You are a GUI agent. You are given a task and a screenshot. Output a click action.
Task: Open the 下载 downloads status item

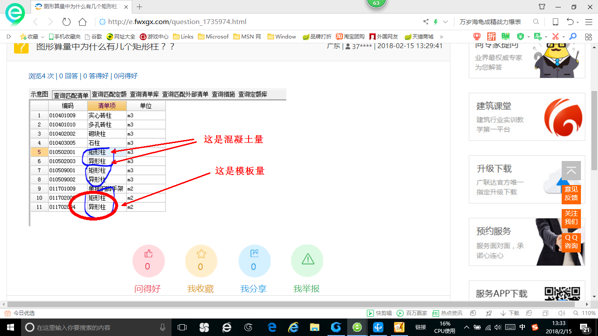click(510, 313)
